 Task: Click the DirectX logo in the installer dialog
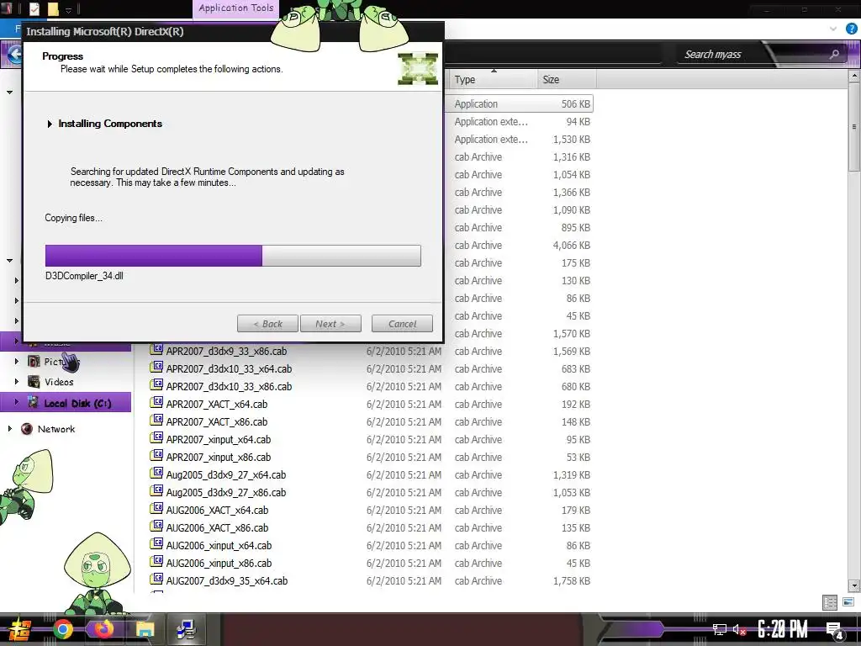(x=418, y=69)
